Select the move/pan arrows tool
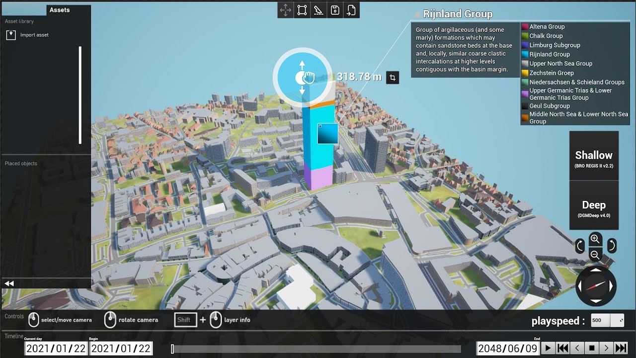 coord(286,10)
